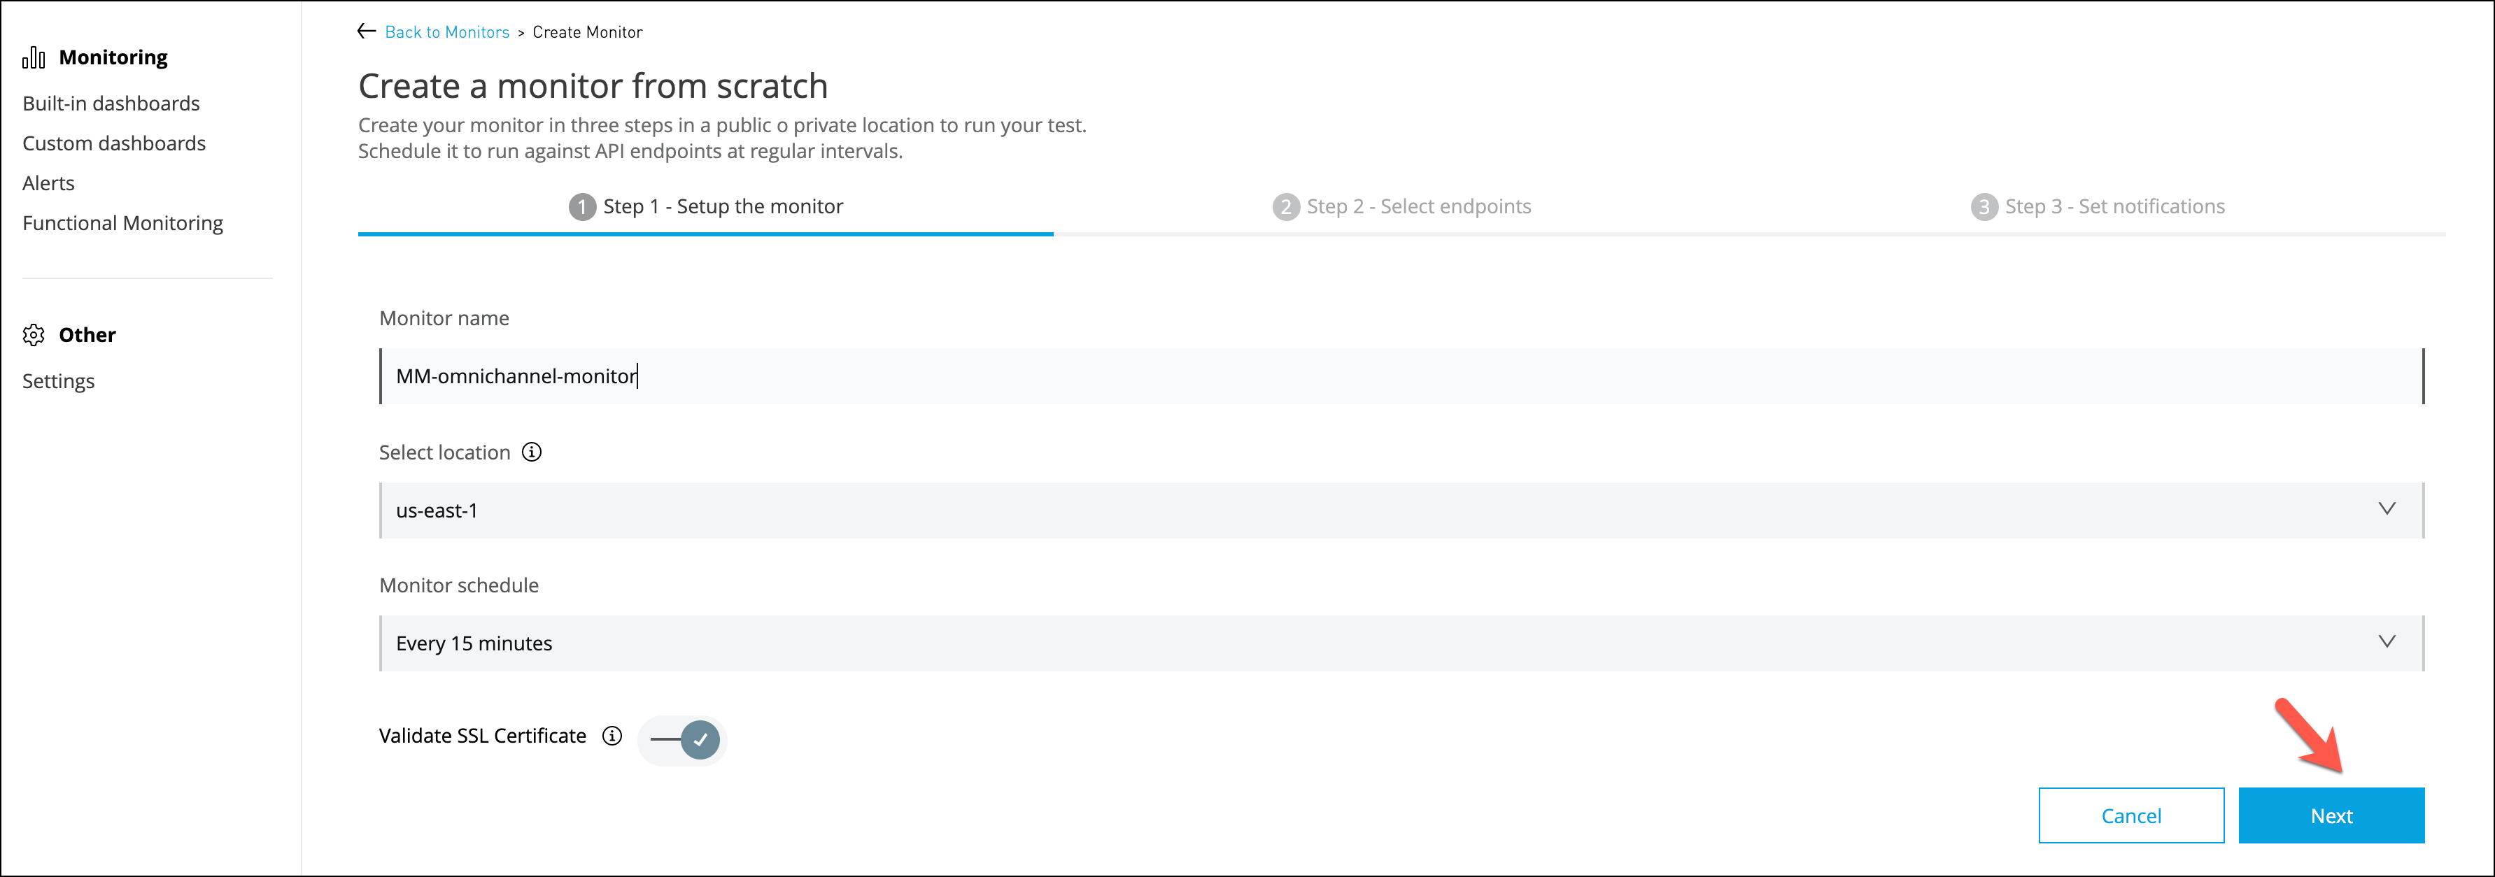The height and width of the screenshot is (877, 2495).
Task: Open Functional Monitoring in the sidebar
Action: (x=123, y=222)
